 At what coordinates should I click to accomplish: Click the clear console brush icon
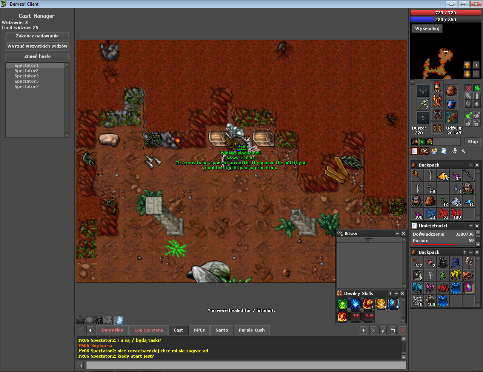click(383, 330)
